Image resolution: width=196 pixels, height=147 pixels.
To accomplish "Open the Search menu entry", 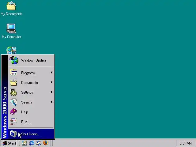I will click(31, 102).
